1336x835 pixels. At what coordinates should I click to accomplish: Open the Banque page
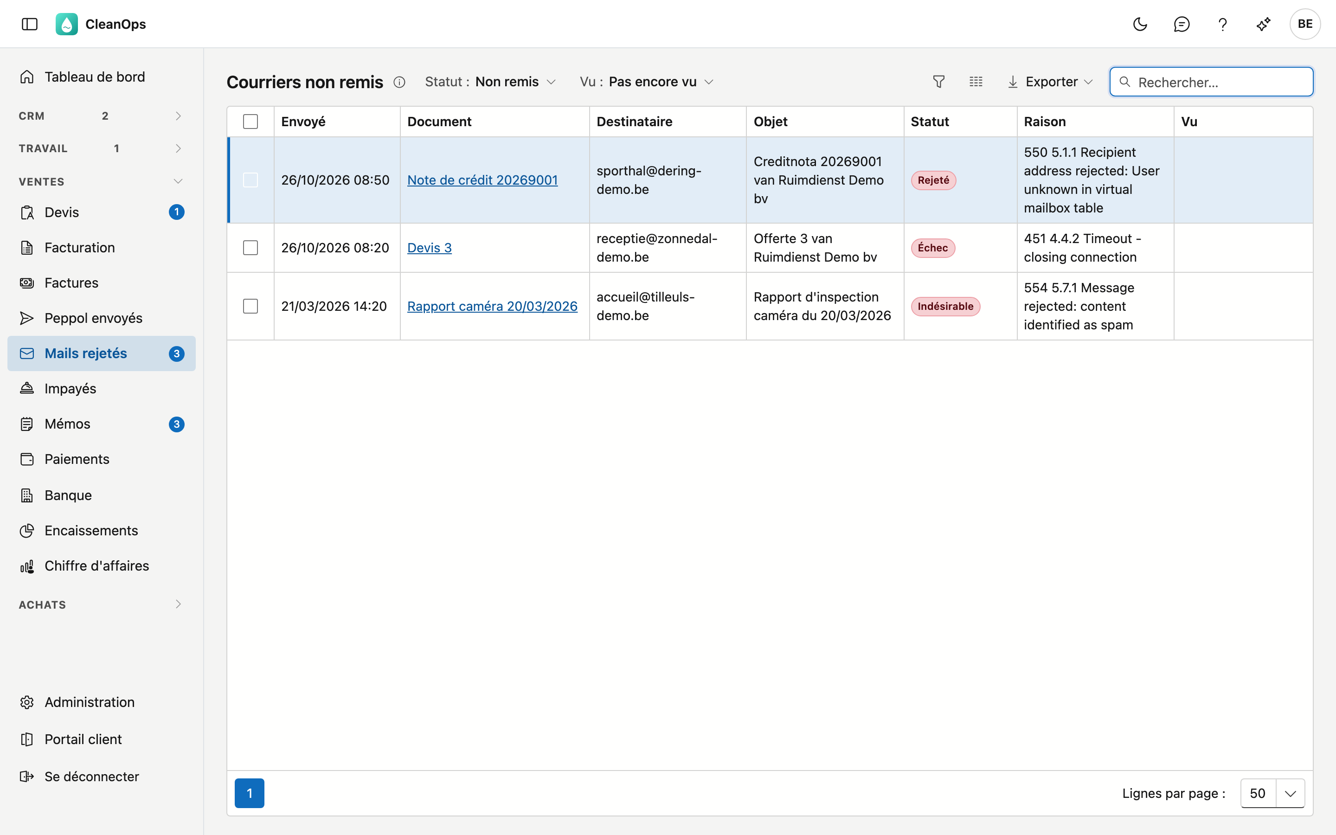click(x=102, y=495)
